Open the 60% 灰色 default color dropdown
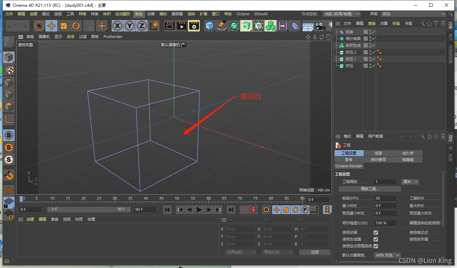 point(387,255)
